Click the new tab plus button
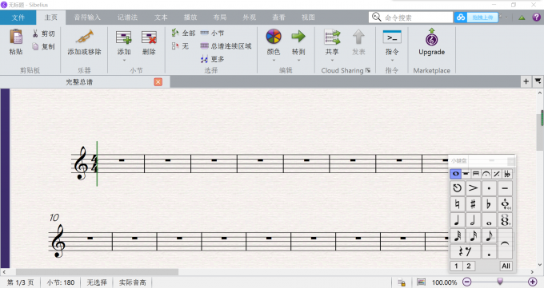The image size is (544, 288). (526, 81)
